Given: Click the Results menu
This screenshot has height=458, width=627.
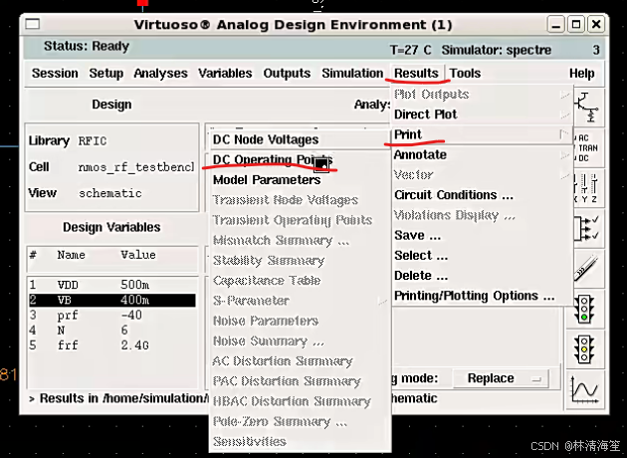Looking at the screenshot, I should [x=416, y=74].
